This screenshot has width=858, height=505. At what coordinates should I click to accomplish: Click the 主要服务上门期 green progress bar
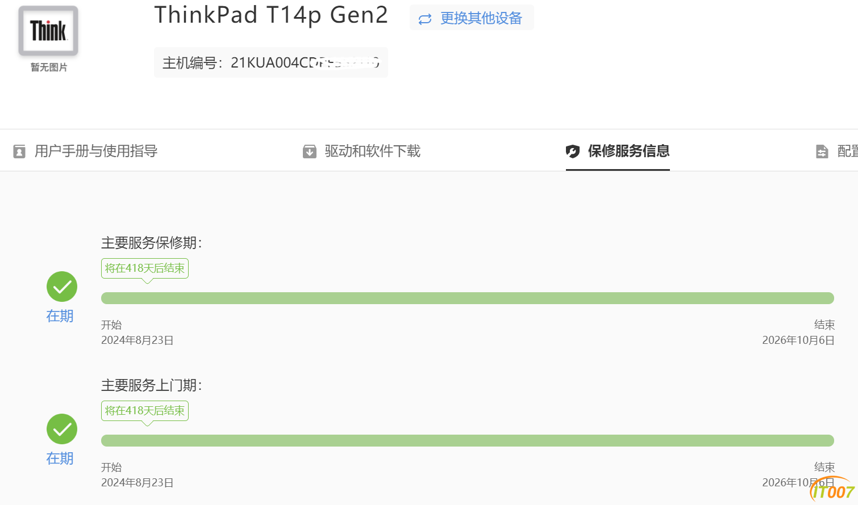click(x=468, y=441)
